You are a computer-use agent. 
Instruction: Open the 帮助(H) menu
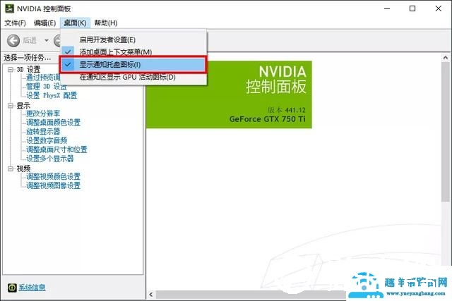click(x=106, y=23)
